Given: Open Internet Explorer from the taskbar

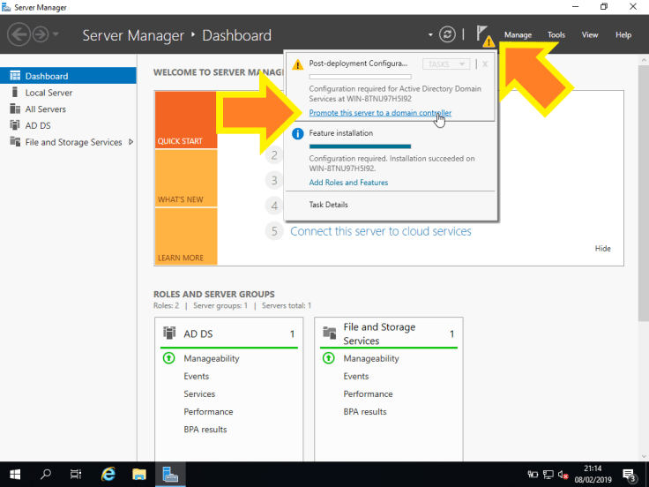Looking at the screenshot, I should tap(109, 474).
